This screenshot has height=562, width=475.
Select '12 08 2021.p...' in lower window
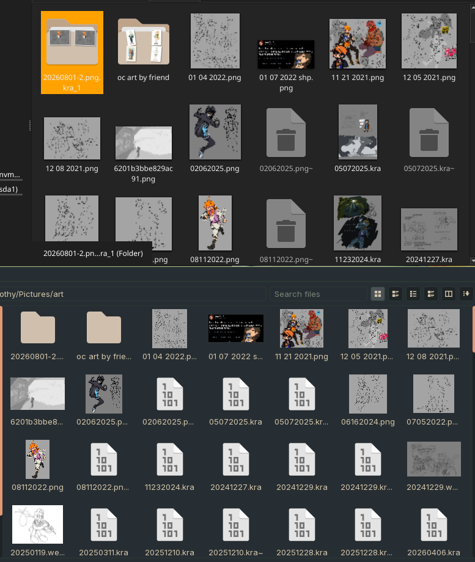click(434, 329)
